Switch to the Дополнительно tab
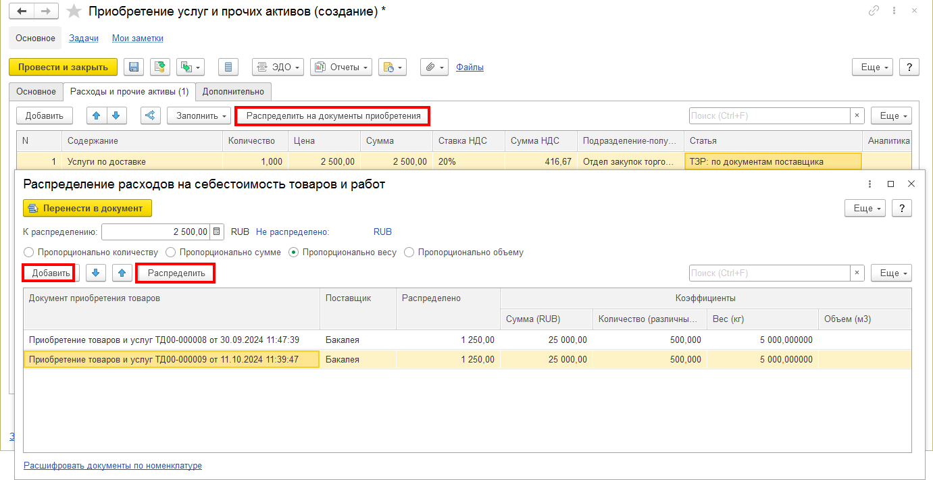This screenshot has width=933, height=480. tap(234, 91)
